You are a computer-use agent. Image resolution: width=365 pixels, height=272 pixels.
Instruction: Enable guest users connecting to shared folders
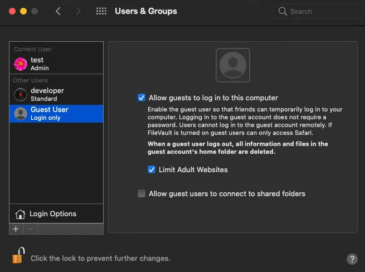point(142,193)
